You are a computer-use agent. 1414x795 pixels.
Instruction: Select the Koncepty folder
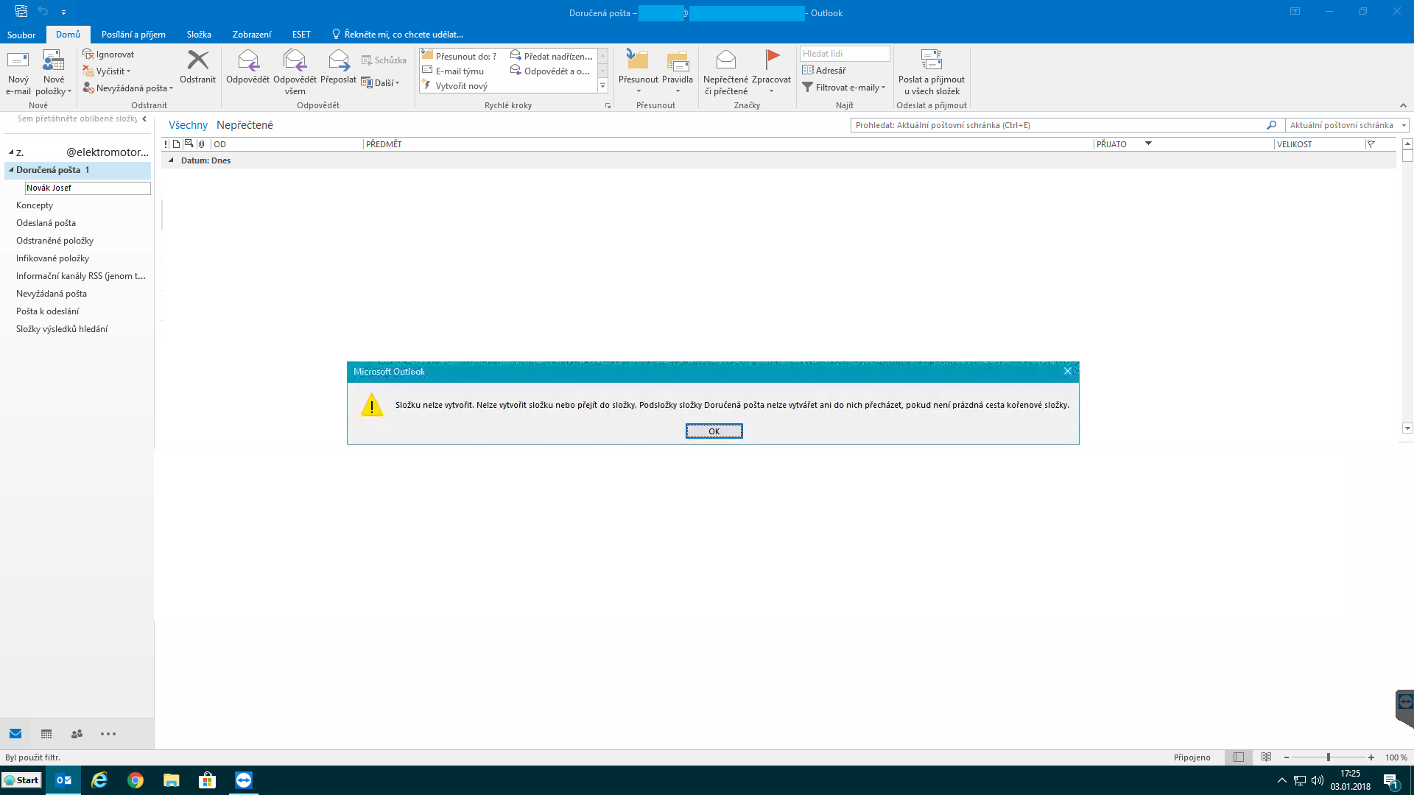[x=35, y=205]
